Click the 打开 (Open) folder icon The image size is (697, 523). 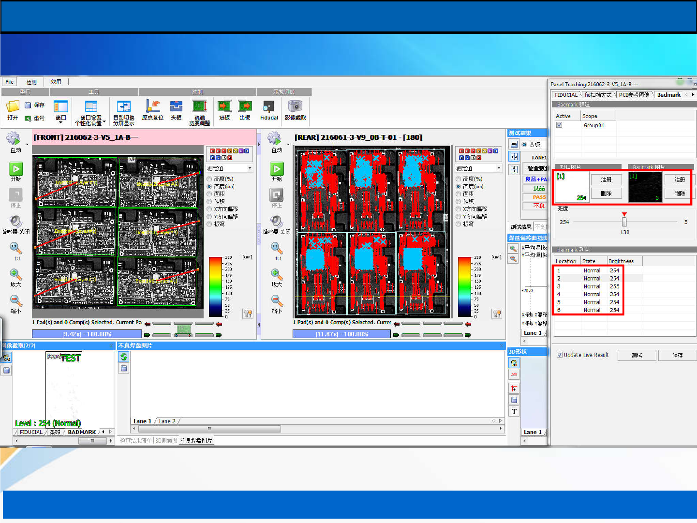12,107
